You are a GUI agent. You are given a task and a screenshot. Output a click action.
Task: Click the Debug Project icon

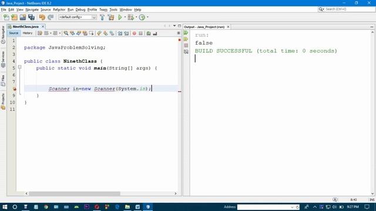click(x=130, y=17)
